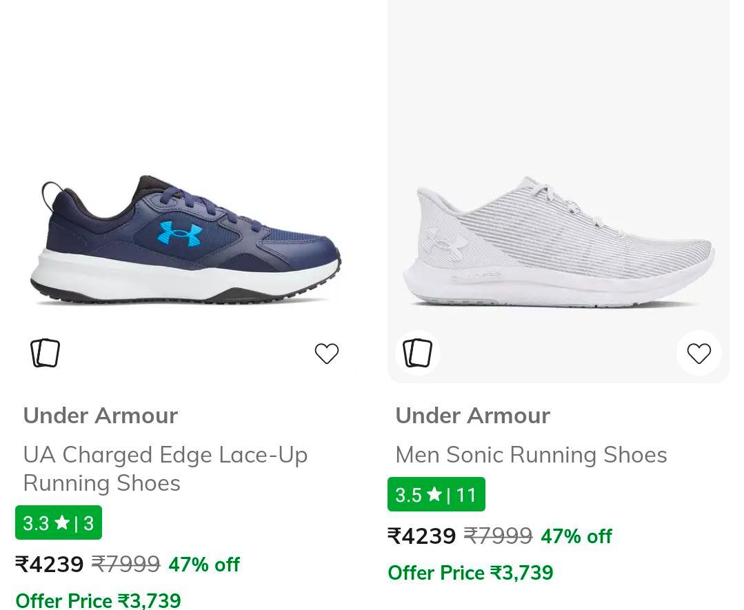Click the strikethrough ₹7999 price on right card
This screenshot has height=610, width=744.
point(498,536)
